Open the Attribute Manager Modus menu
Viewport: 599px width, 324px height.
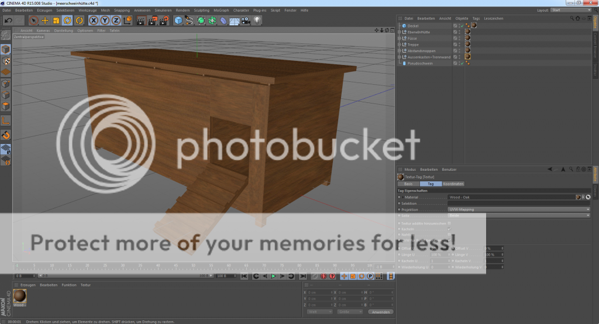tap(410, 170)
